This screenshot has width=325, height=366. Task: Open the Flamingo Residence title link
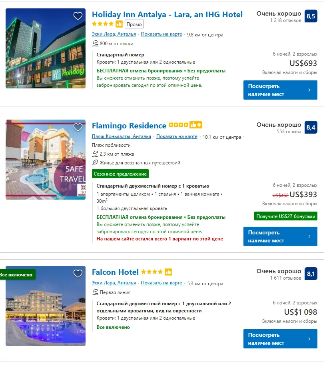pos(129,126)
